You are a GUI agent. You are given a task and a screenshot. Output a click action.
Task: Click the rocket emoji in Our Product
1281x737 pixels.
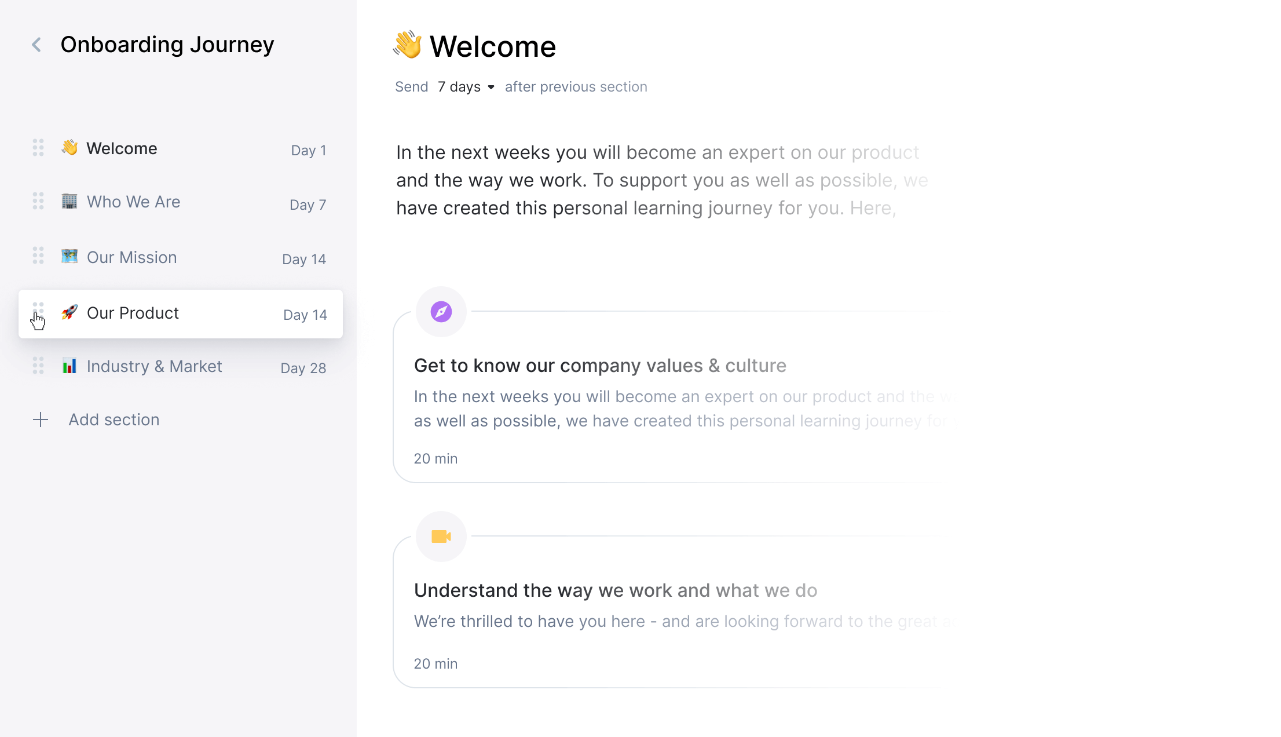point(69,313)
